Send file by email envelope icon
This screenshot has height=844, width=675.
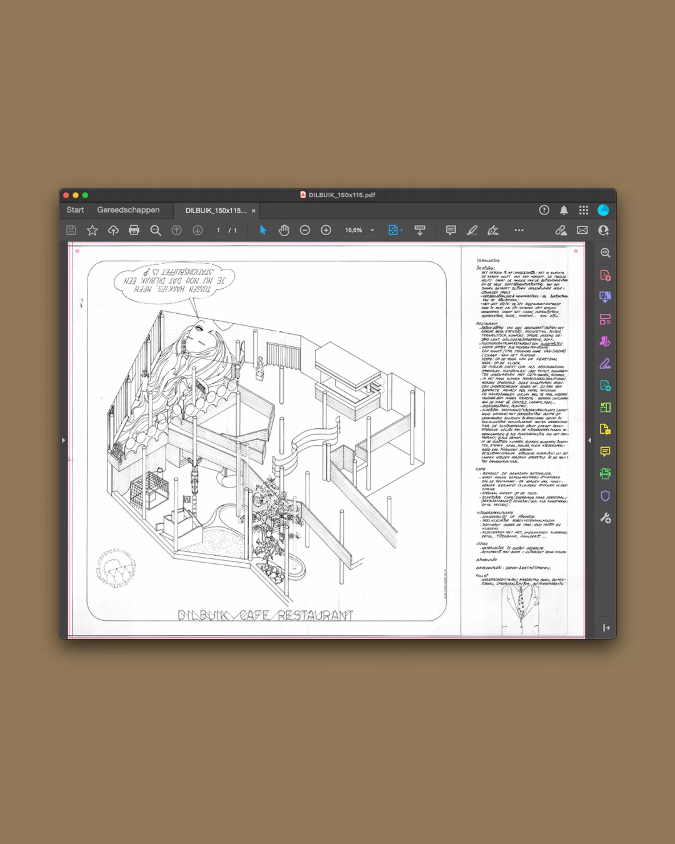pyautogui.click(x=582, y=230)
